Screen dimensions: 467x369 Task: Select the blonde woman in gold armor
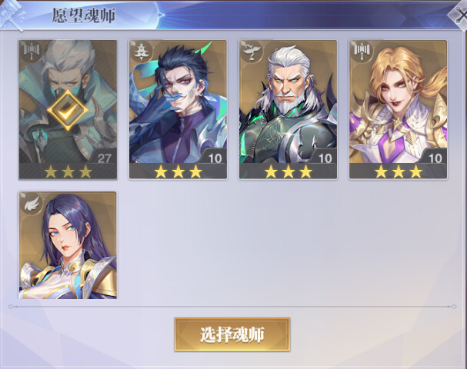pos(399,109)
